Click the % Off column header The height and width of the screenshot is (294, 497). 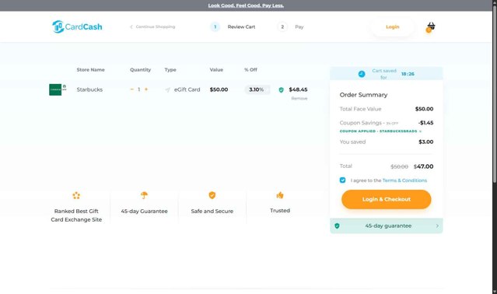pyautogui.click(x=250, y=70)
